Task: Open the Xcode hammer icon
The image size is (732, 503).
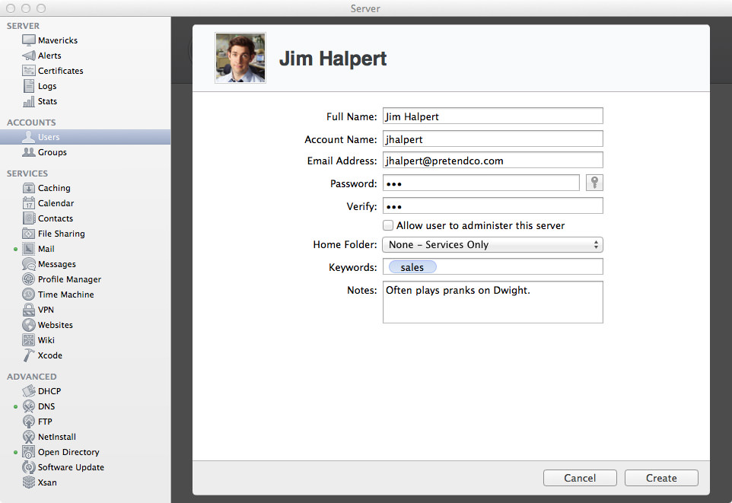Action: click(x=28, y=355)
